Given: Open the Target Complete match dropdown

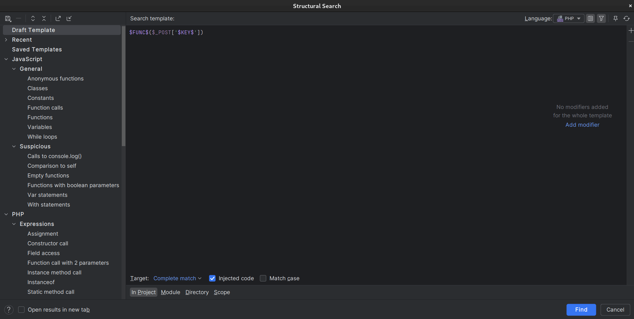Looking at the screenshot, I should coord(177,278).
